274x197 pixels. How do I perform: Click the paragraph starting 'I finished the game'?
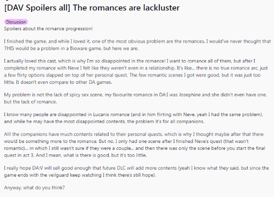pos(137,45)
